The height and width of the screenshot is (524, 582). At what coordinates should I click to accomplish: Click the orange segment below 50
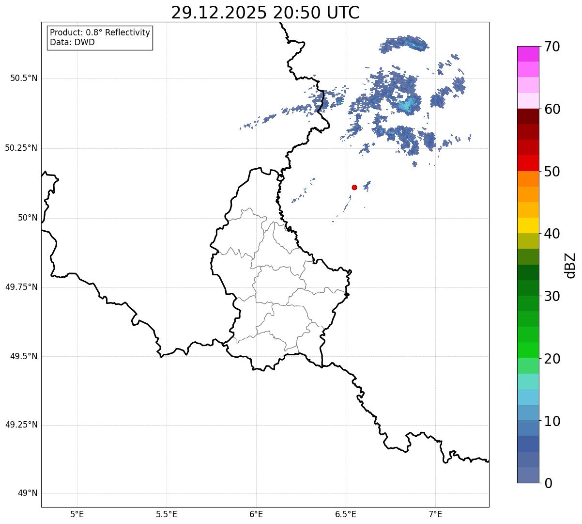click(528, 179)
